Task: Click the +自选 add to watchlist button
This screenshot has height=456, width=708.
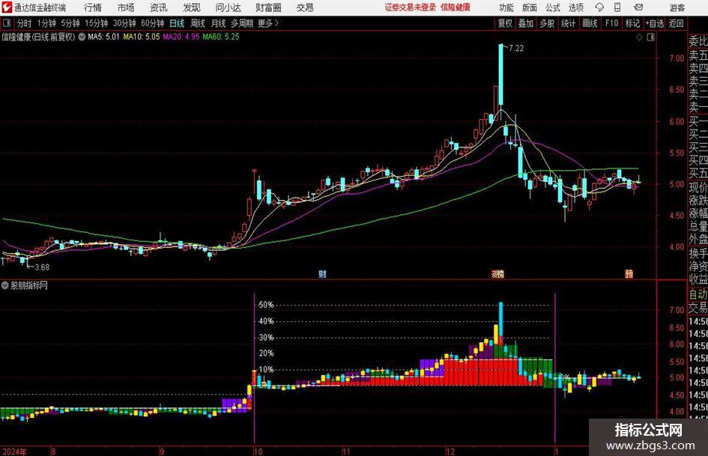Action: tap(654, 23)
